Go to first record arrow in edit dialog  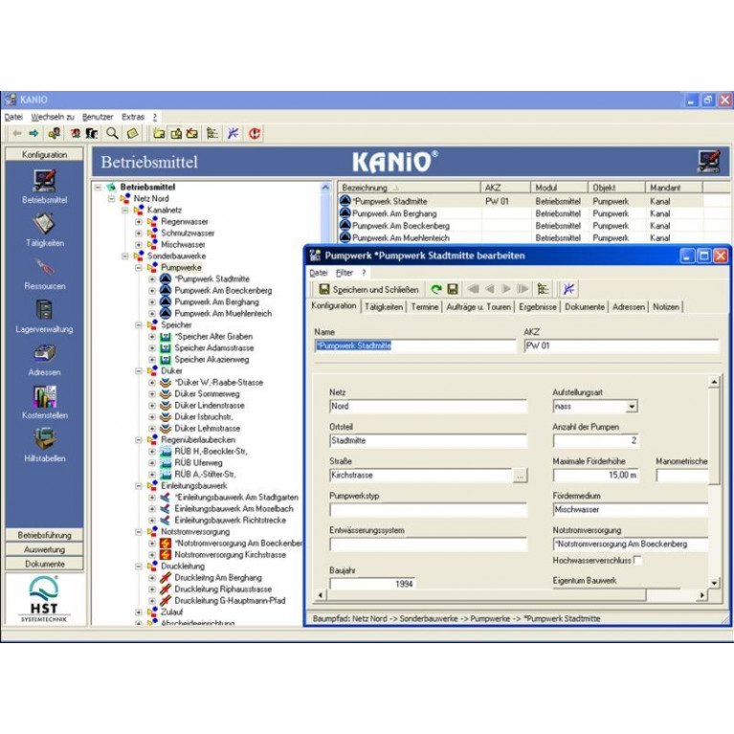474,289
